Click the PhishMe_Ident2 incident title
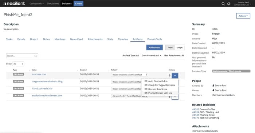Screen dimensions: 255x133 (x=18, y=15)
